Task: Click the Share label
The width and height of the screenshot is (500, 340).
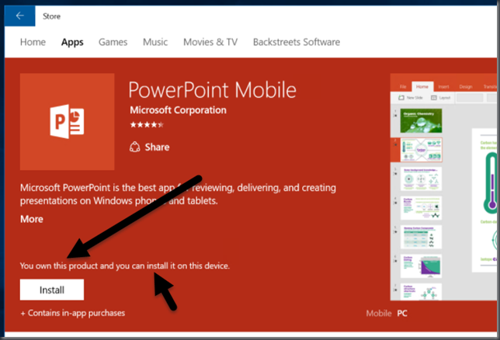Action: pyautogui.click(x=157, y=147)
